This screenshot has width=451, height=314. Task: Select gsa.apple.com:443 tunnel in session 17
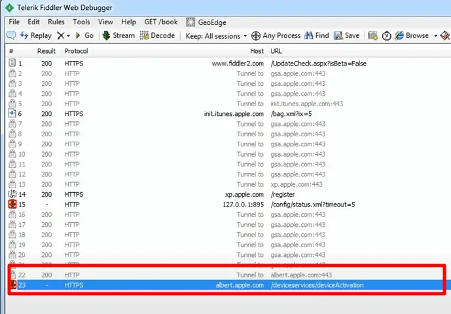click(x=298, y=225)
